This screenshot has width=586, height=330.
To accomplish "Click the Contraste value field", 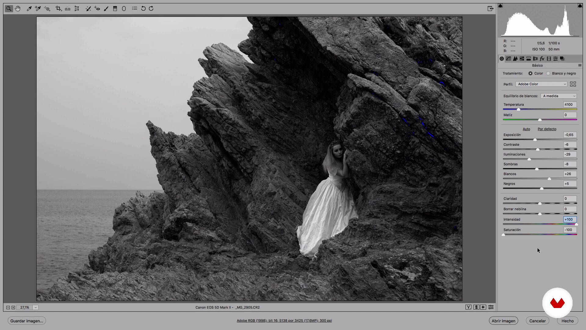I will [x=570, y=145].
